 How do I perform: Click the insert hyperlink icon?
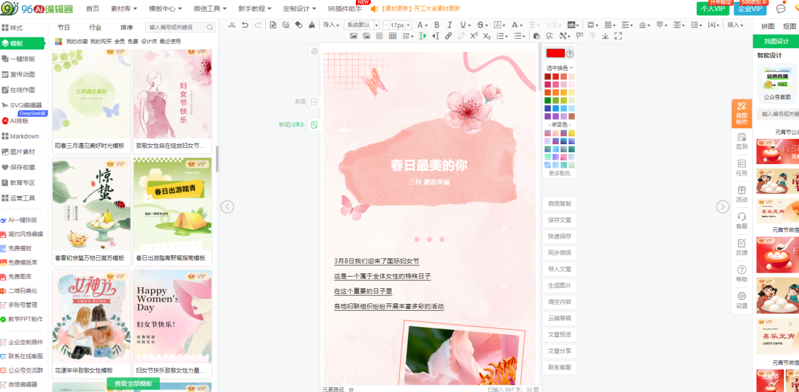(448, 36)
